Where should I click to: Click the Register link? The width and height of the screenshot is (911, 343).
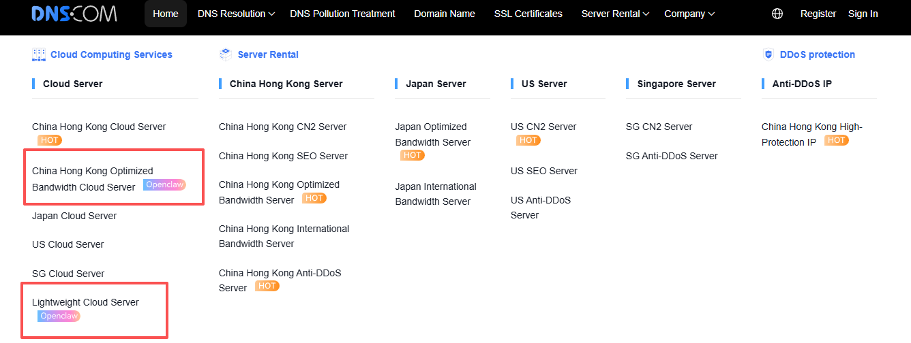tap(818, 14)
